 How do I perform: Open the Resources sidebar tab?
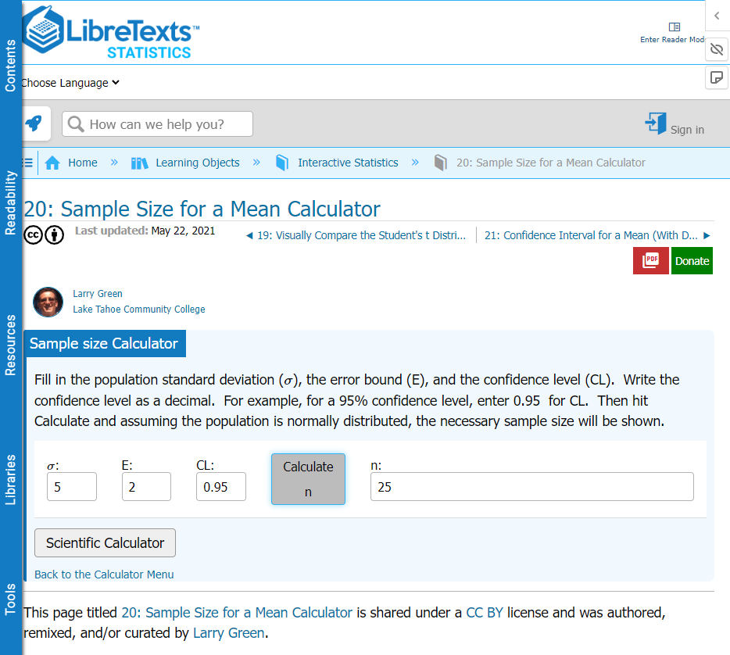click(x=10, y=345)
